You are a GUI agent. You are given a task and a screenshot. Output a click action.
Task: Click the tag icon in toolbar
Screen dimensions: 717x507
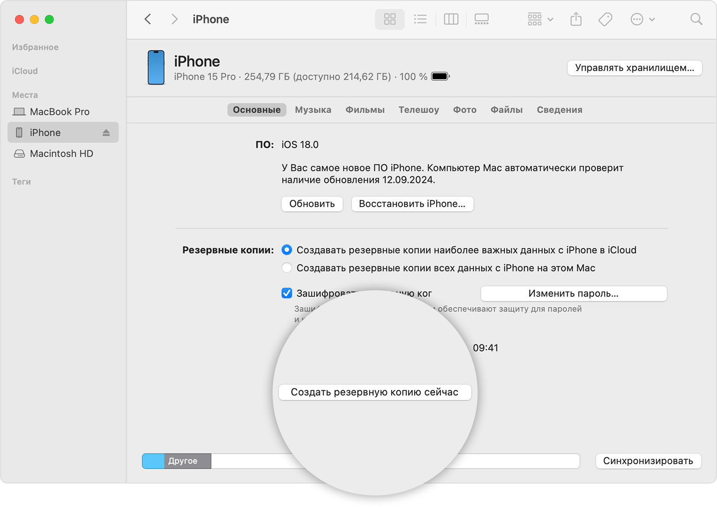pos(605,19)
